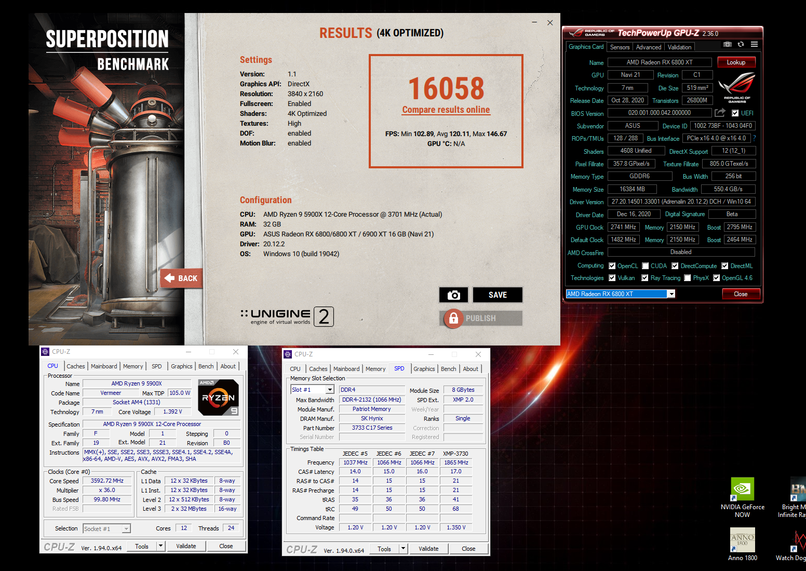Open the Slot #1 memory dropdown
Viewport: 806px width, 571px height.
pos(330,390)
